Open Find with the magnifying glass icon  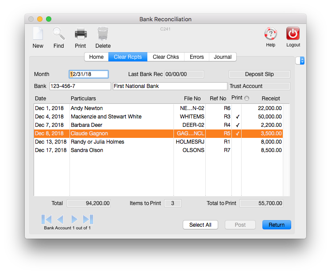(58, 34)
